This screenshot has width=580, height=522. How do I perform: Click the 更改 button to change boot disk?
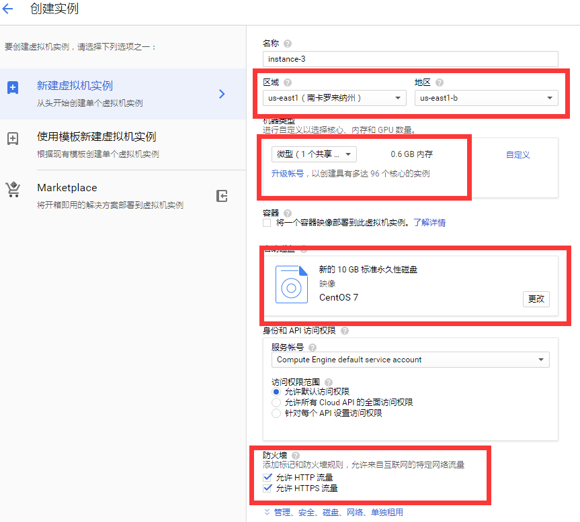[536, 299]
